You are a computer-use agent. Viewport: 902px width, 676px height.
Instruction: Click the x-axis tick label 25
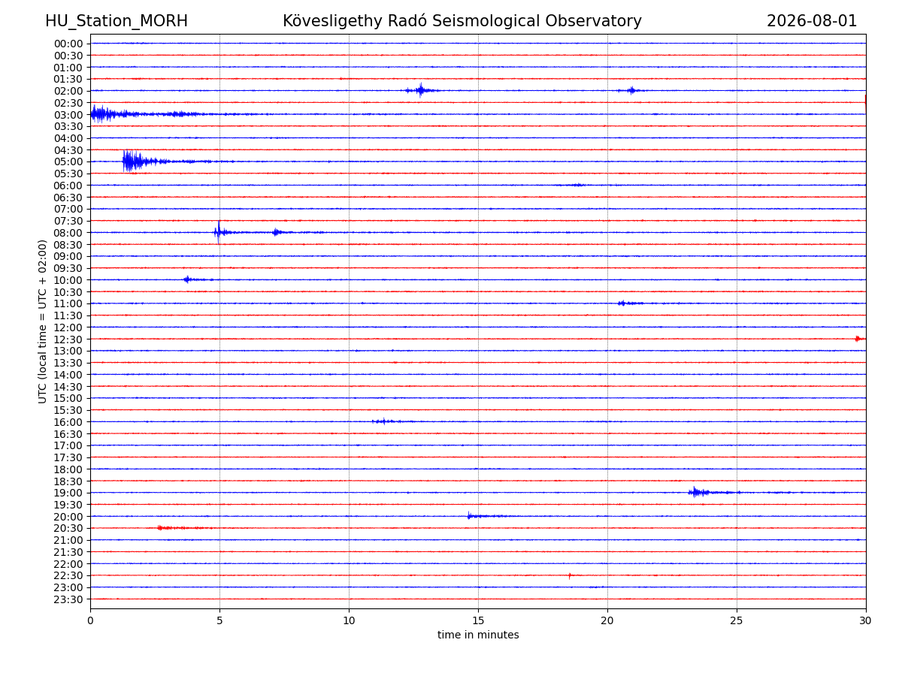[x=737, y=620]
